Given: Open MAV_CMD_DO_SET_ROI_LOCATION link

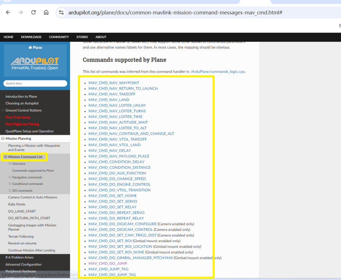Looking at the screenshot, I should [120, 247].
